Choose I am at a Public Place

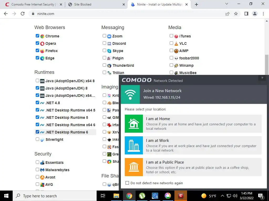click(193, 167)
